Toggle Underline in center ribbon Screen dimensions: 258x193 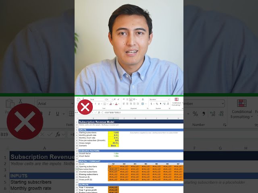pos(99,104)
